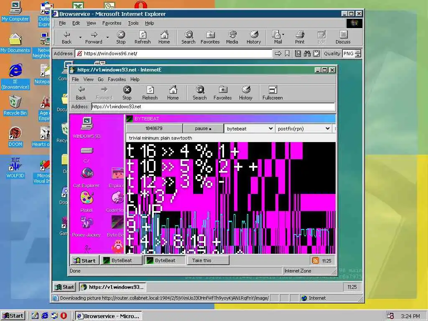This screenshot has width=428, height=321.
Task: Click Stop in inner InternetE toolbar
Action: (x=127, y=93)
